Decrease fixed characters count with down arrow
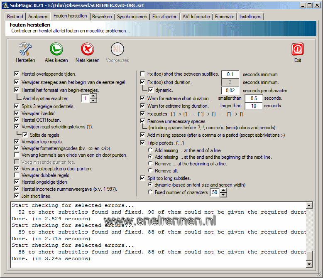The image size is (323, 278). point(223,194)
